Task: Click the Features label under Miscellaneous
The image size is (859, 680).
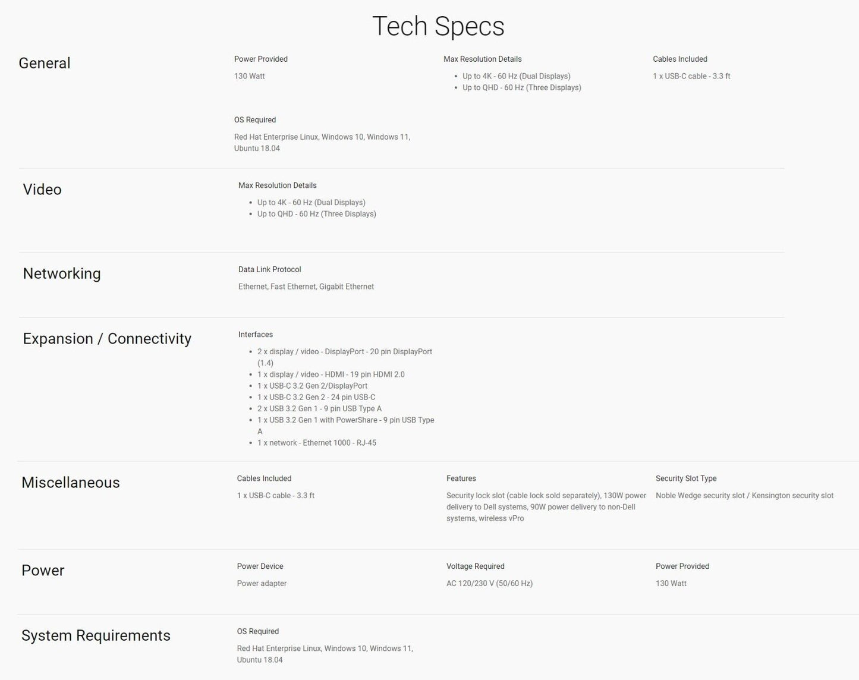Action: (x=461, y=478)
